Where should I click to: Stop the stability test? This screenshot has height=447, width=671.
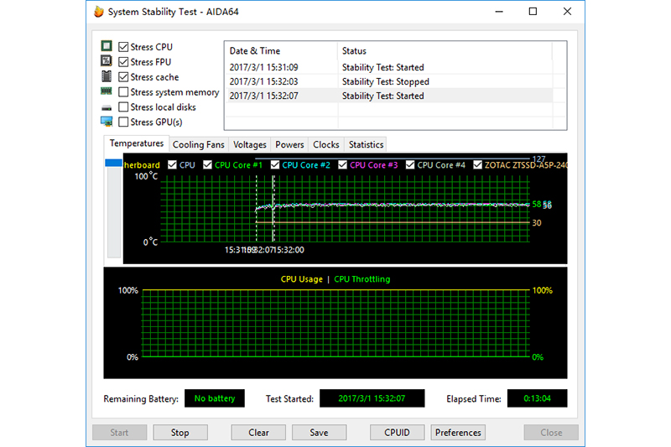[180, 433]
